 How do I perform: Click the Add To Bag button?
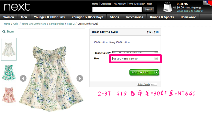144,72
